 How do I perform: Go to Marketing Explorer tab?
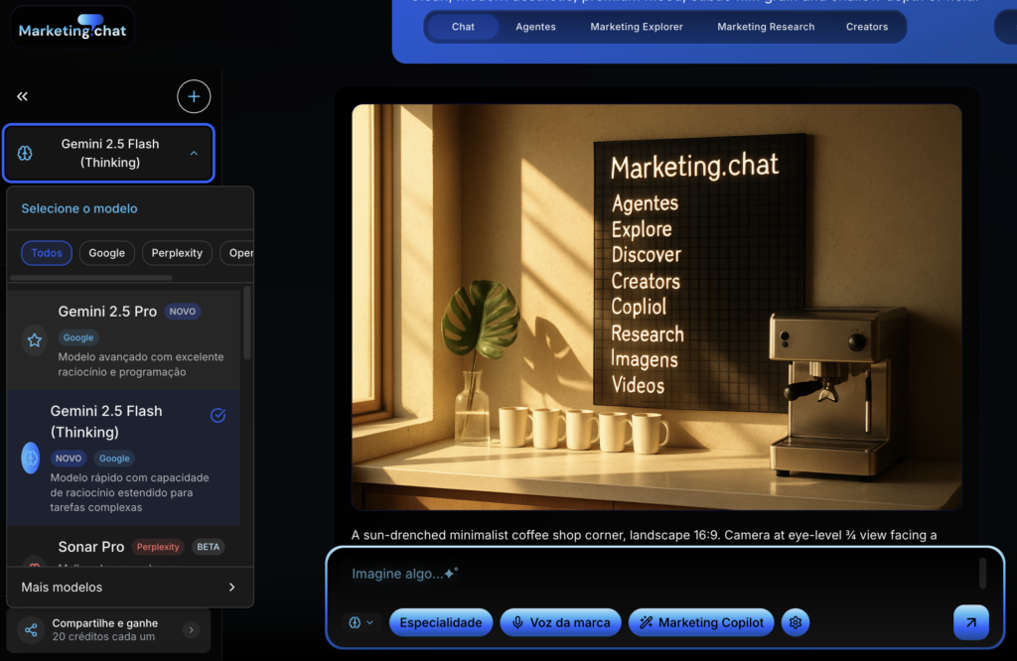[x=637, y=27]
